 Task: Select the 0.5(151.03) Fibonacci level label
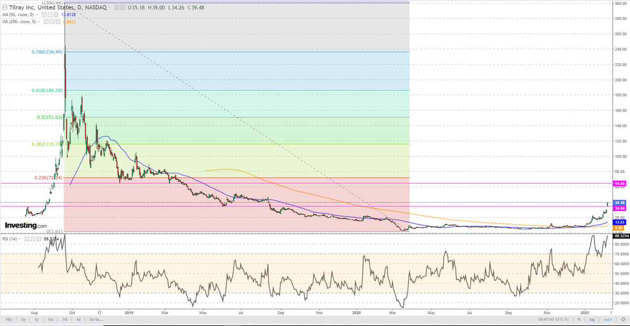tap(50, 117)
